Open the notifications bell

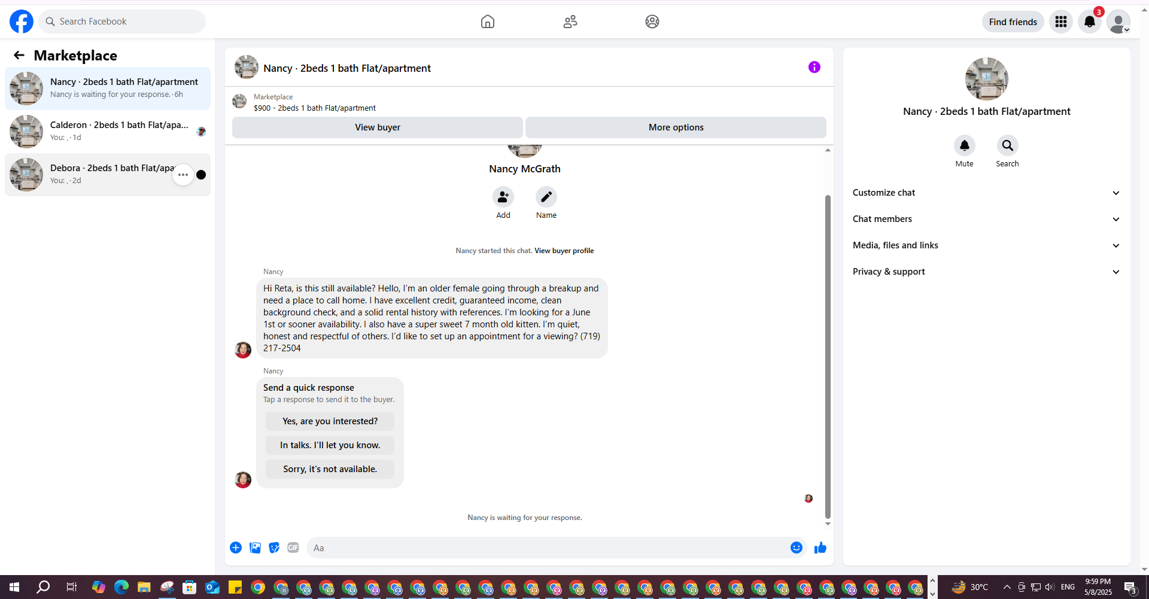[1090, 22]
